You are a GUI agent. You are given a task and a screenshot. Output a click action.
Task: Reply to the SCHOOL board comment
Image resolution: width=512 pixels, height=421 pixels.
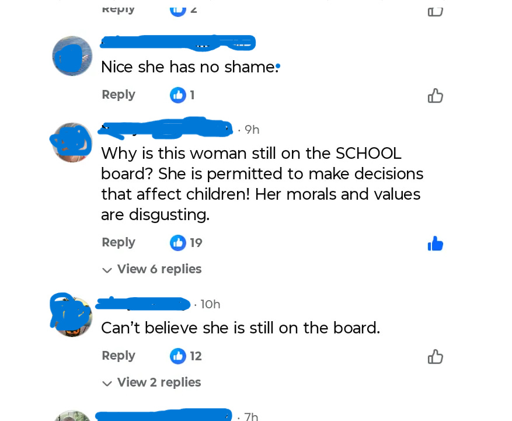(x=119, y=242)
